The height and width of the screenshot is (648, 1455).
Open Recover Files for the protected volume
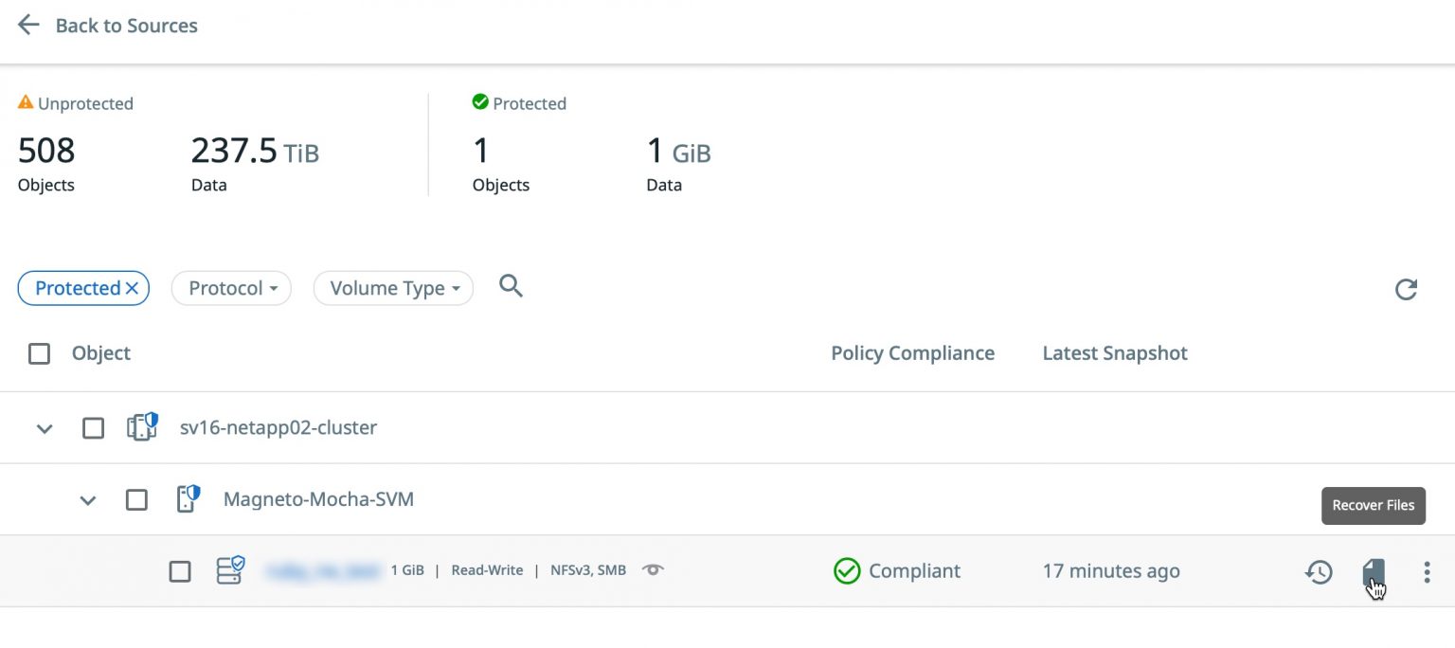pos(1373,572)
